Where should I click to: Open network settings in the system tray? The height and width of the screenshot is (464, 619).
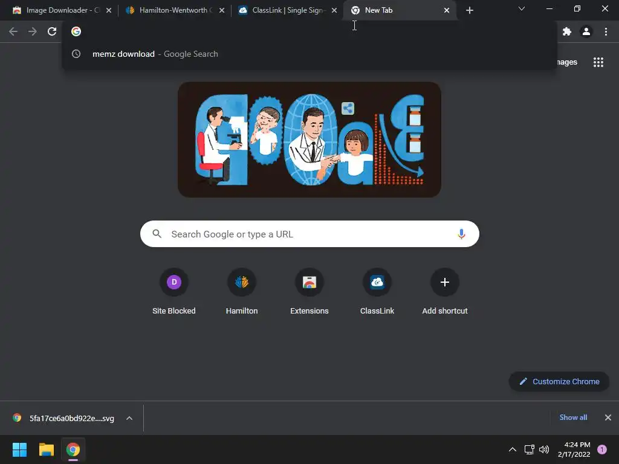[530, 449]
